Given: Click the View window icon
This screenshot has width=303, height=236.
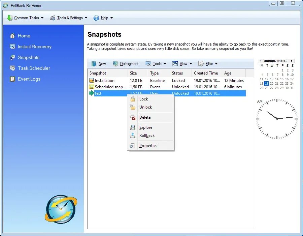Looking at the screenshot, I should coord(175,64).
